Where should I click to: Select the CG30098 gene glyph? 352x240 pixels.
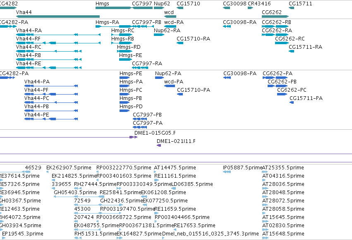(227, 8)
